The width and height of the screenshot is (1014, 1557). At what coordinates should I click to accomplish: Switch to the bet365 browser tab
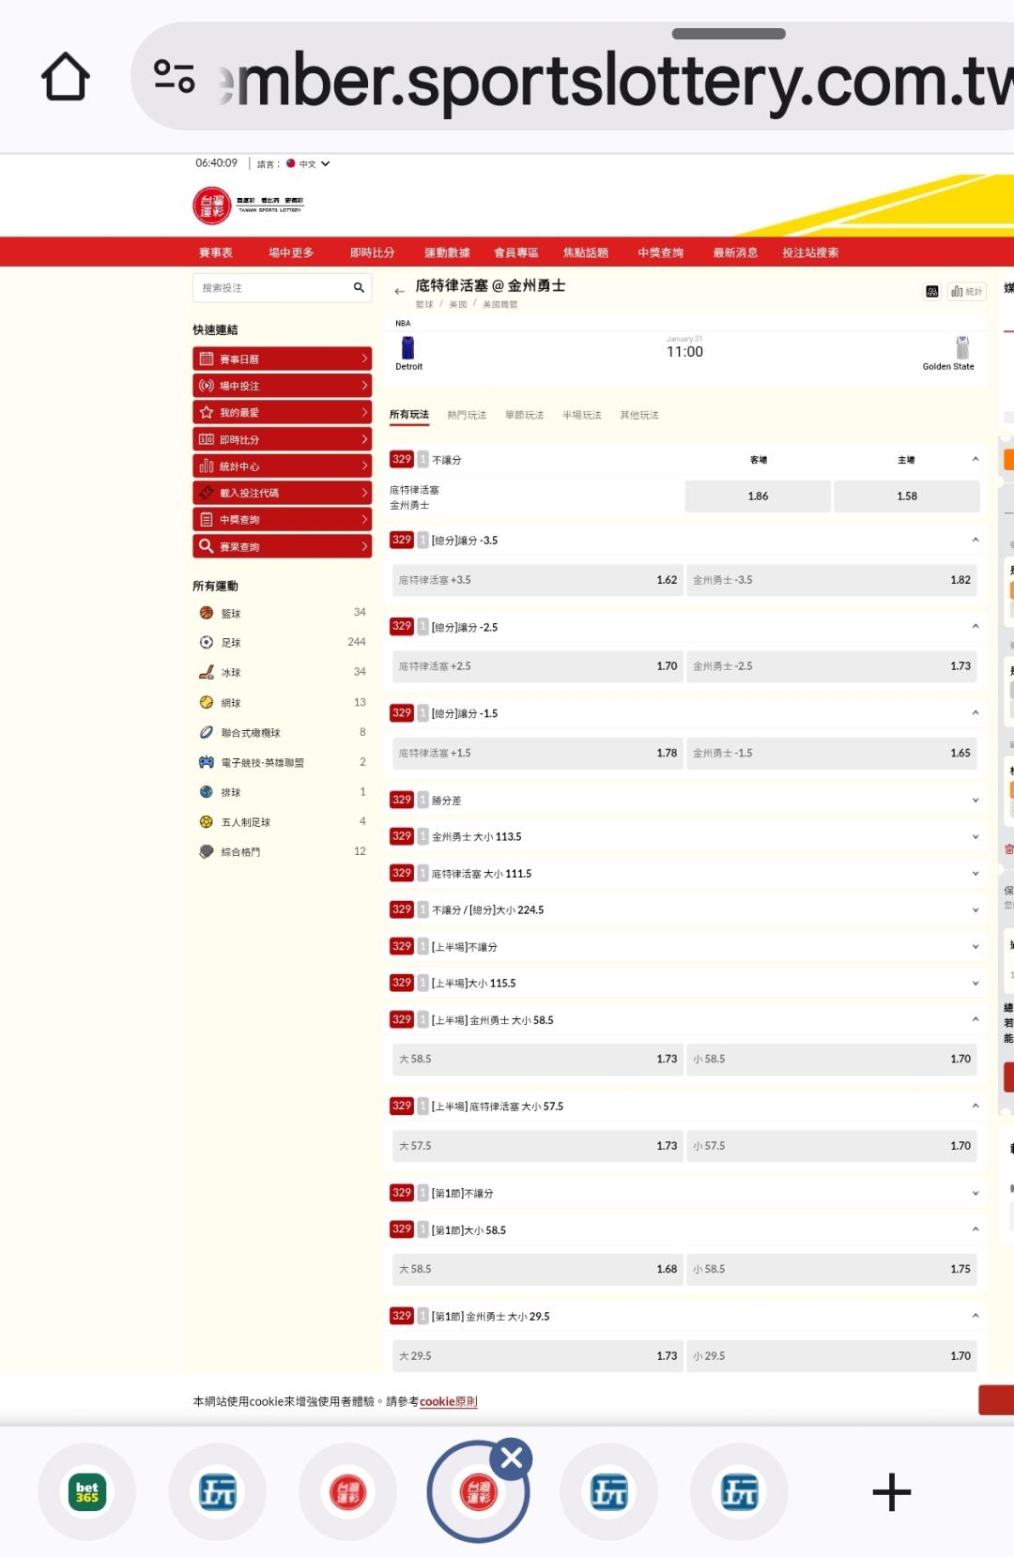(x=86, y=1492)
